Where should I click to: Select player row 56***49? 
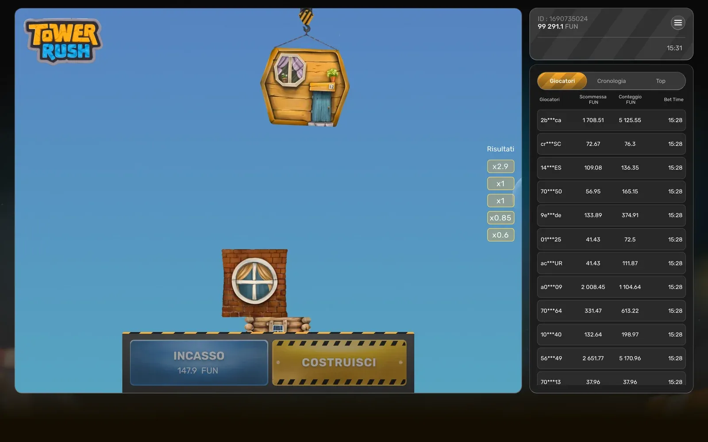[x=611, y=358]
